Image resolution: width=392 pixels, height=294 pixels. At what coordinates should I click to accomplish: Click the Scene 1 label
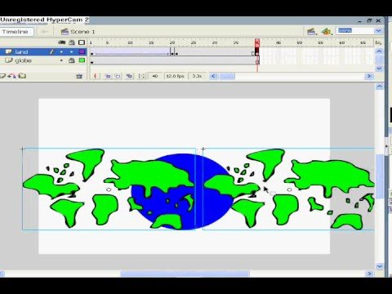(82, 32)
